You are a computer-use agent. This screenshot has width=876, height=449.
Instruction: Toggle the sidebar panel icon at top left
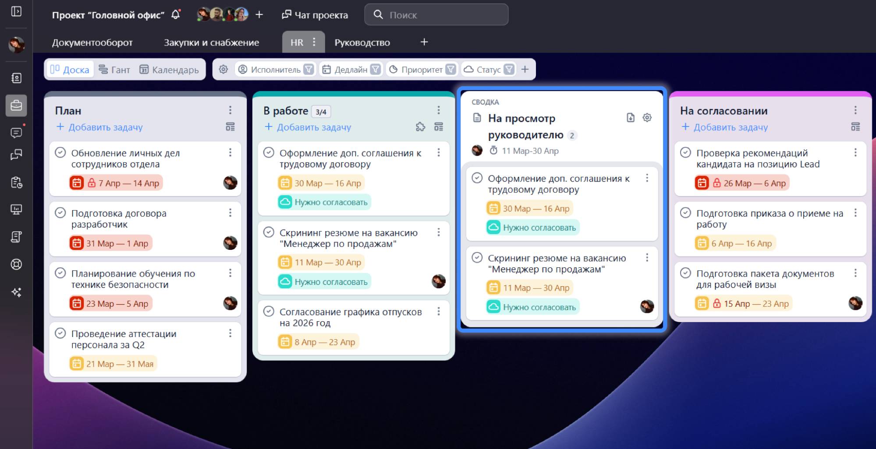pos(16,11)
